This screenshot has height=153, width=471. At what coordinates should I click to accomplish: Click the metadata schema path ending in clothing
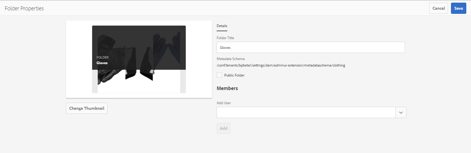pyautogui.click(x=281, y=65)
